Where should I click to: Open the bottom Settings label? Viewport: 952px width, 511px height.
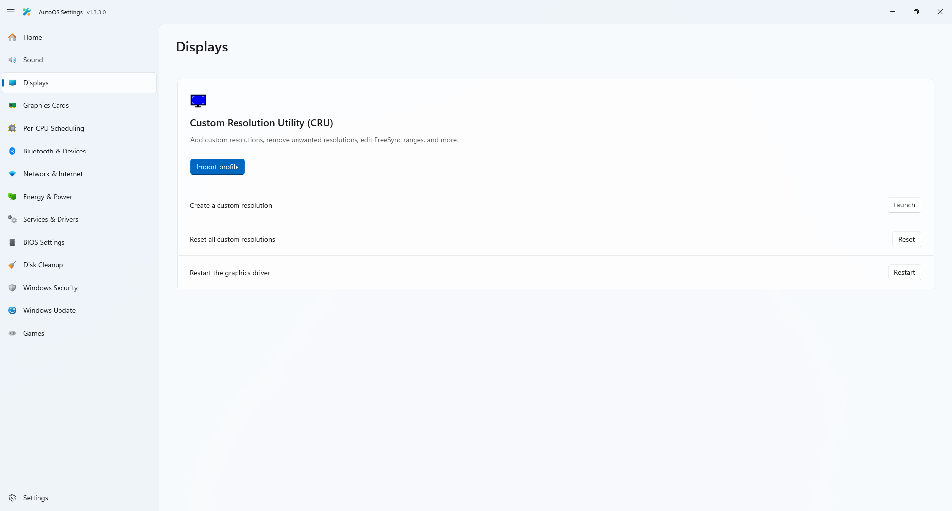point(36,498)
